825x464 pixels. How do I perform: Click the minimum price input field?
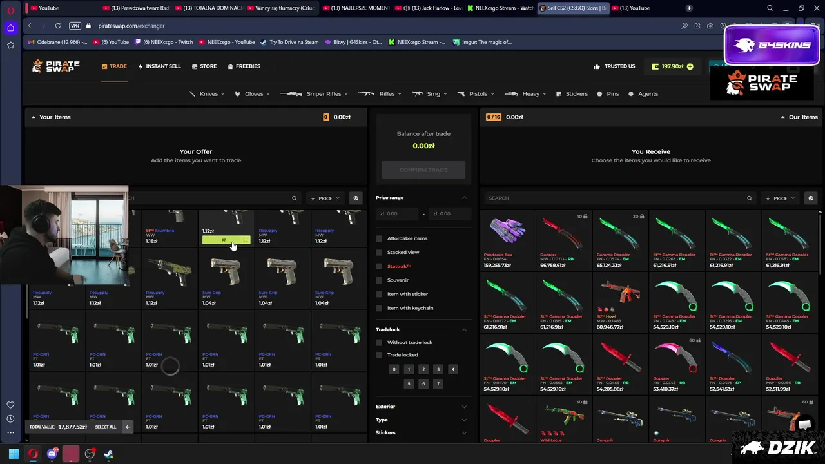pyautogui.click(x=397, y=213)
